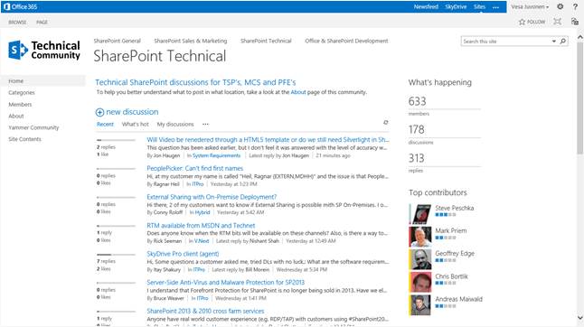Open SharePoint 2013 & 2010 cross farm services

point(205,311)
